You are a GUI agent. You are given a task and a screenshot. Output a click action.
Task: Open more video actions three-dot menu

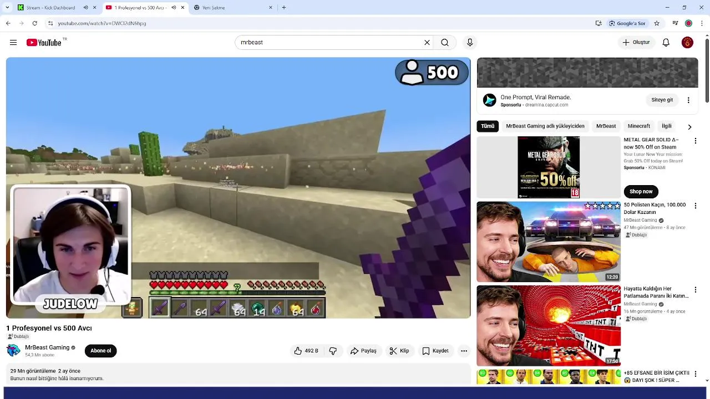(464, 351)
